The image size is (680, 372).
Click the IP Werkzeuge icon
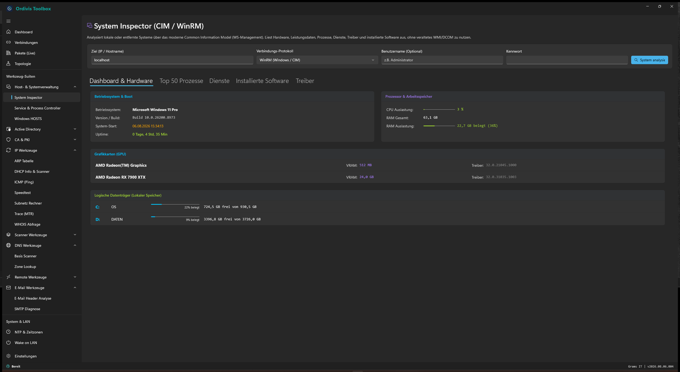(8, 151)
